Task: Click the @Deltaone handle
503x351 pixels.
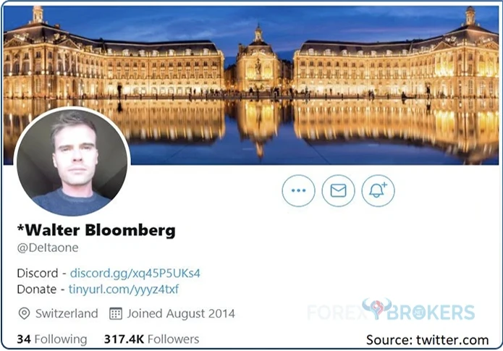Action: [48, 248]
